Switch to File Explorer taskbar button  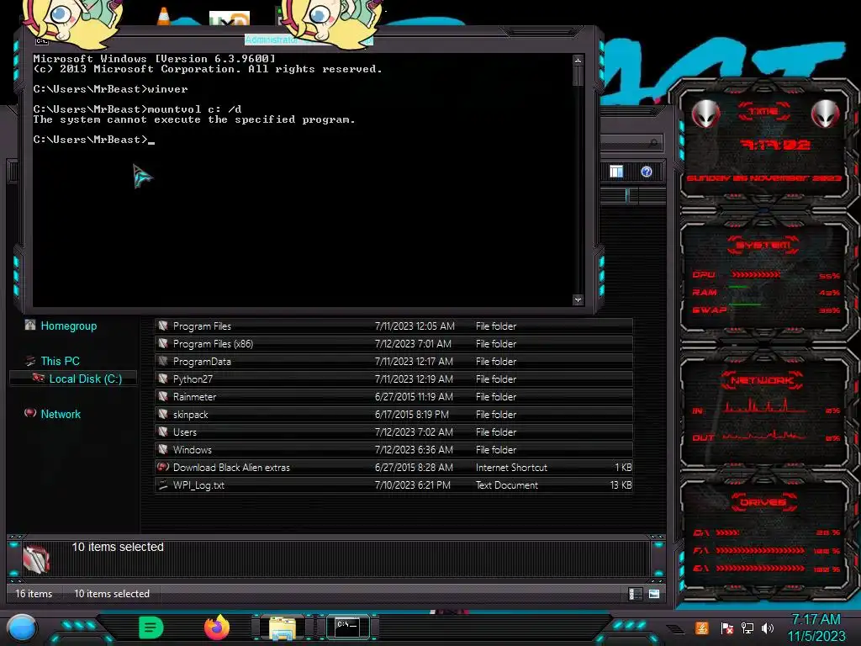tap(283, 627)
